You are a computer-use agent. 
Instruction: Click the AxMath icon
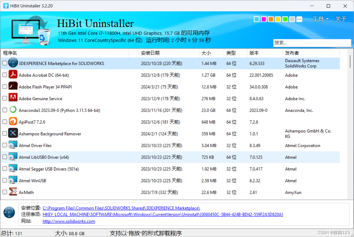coord(13,192)
